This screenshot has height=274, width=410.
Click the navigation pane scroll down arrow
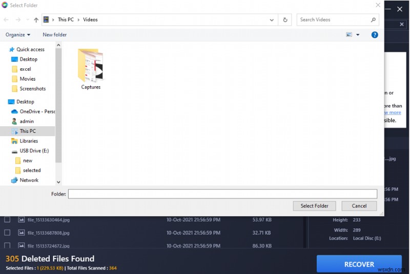(x=58, y=182)
